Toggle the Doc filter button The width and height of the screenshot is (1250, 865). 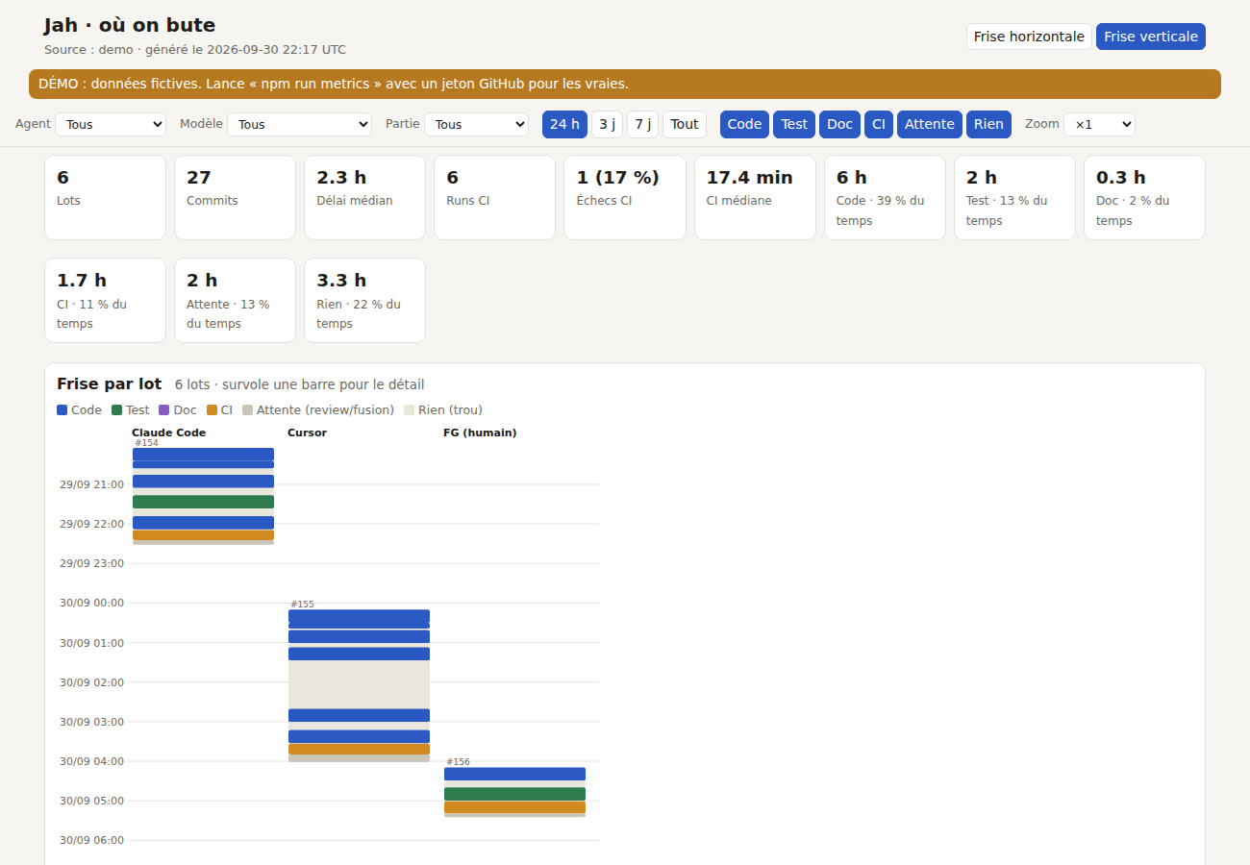click(839, 124)
